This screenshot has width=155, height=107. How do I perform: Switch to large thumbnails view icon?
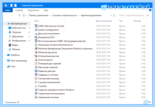(x=150, y=102)
